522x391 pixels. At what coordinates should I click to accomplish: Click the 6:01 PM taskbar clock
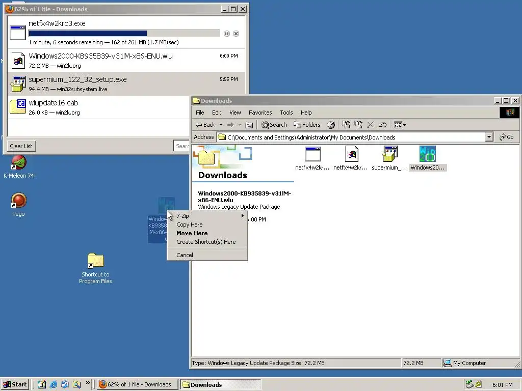502,385
